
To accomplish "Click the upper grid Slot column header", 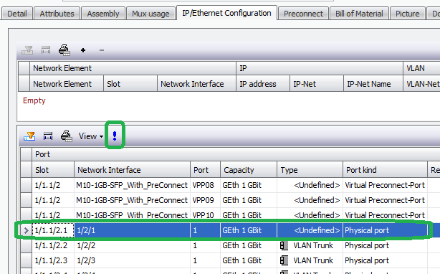I will [130, 84].
